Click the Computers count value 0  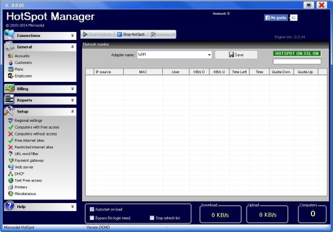313,214
